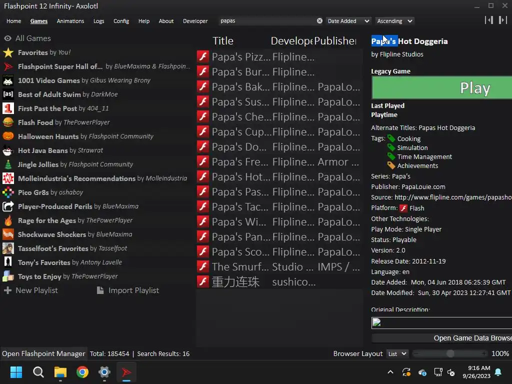Open the Logs tab

(98, 21)
